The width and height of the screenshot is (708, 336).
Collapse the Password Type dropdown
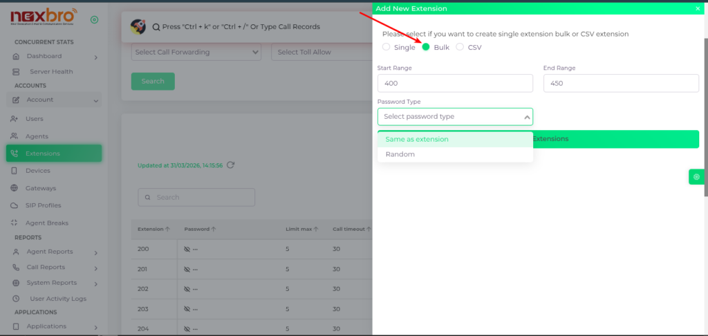point(526,118)
